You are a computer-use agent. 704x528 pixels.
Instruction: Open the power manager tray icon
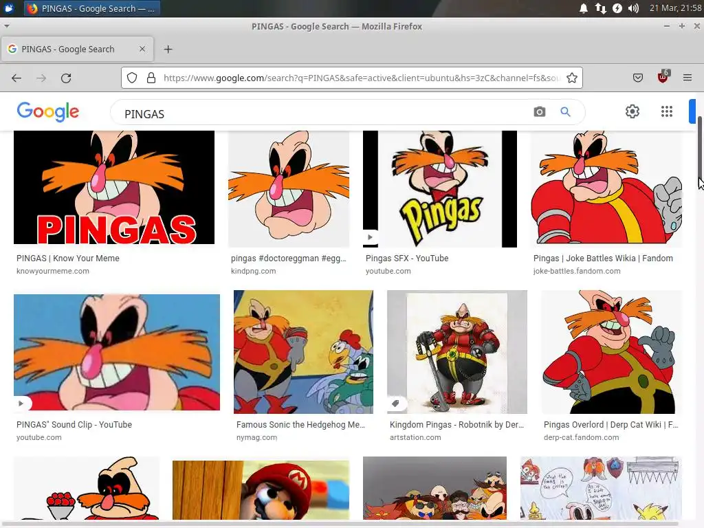pyautogui.click(x=617, y=8)
